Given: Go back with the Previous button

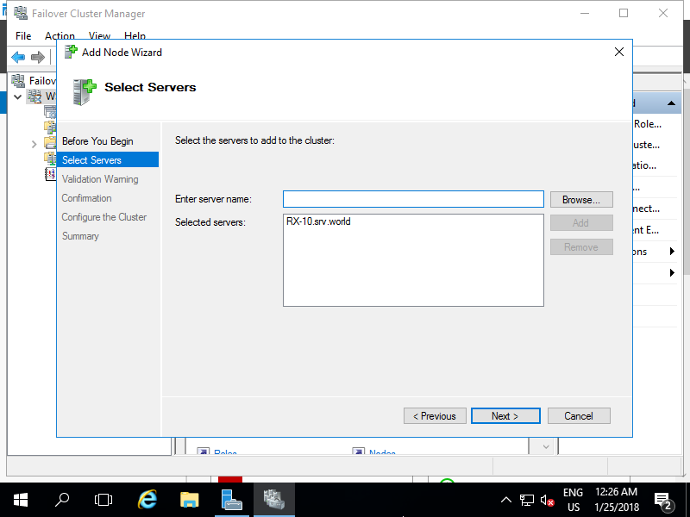Looking at the screenshot, I should coord(435,416).
